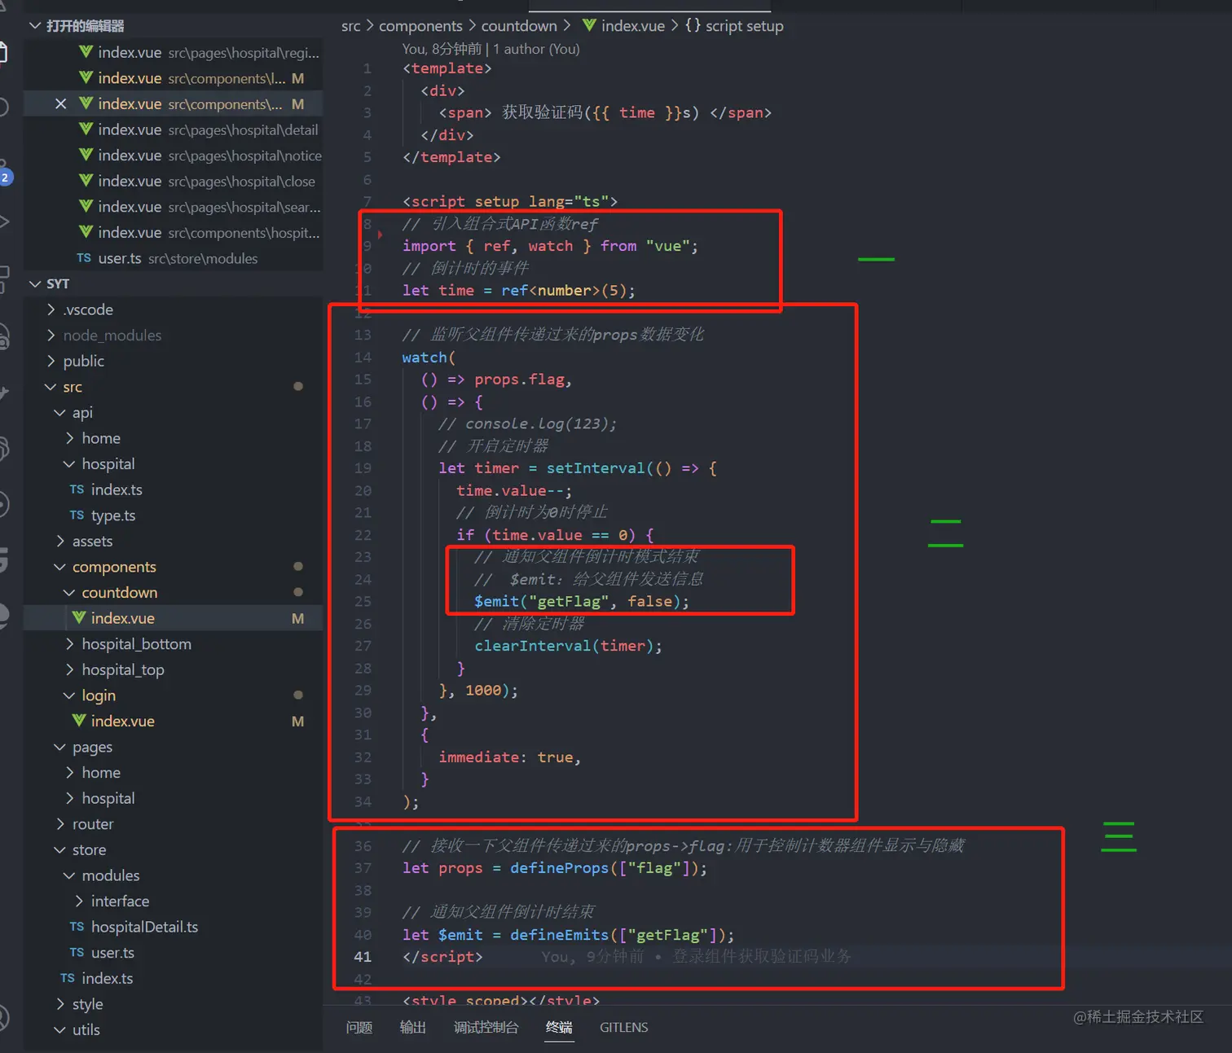Open the 'You, 8分钟前 | 1 author (You)' code lens
Viewport: 1232px width, 1053px height.
[491, 49]
